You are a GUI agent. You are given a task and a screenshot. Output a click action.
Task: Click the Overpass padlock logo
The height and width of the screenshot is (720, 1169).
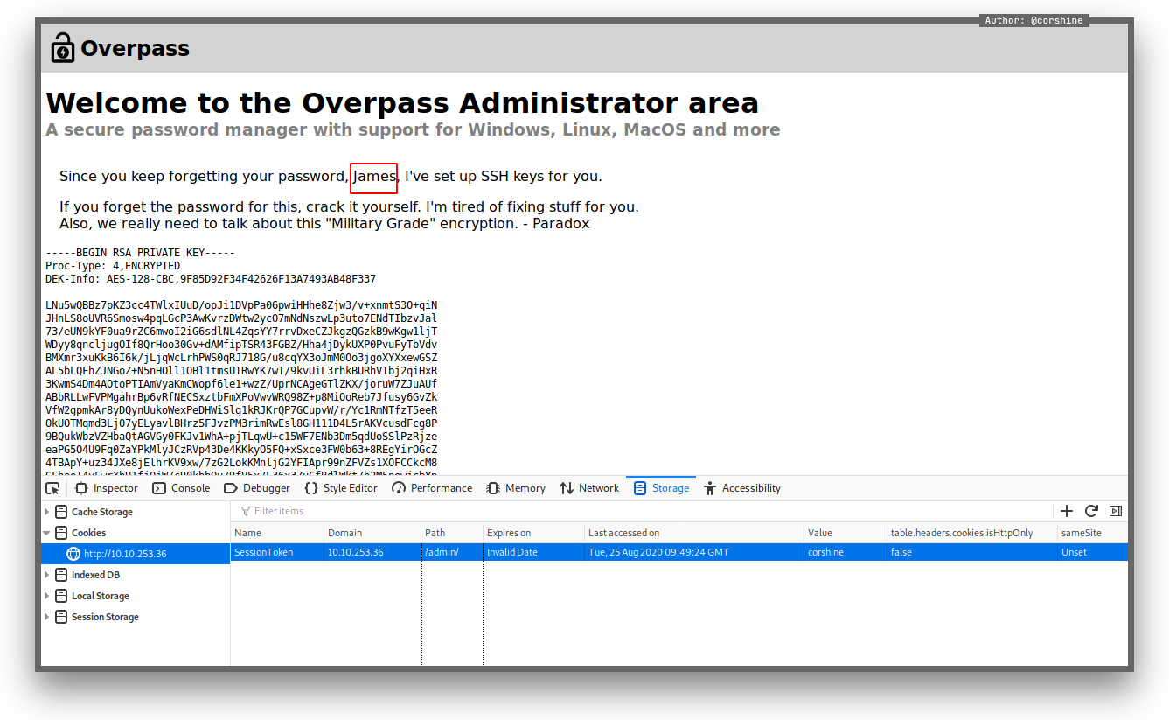coord(63,48)
